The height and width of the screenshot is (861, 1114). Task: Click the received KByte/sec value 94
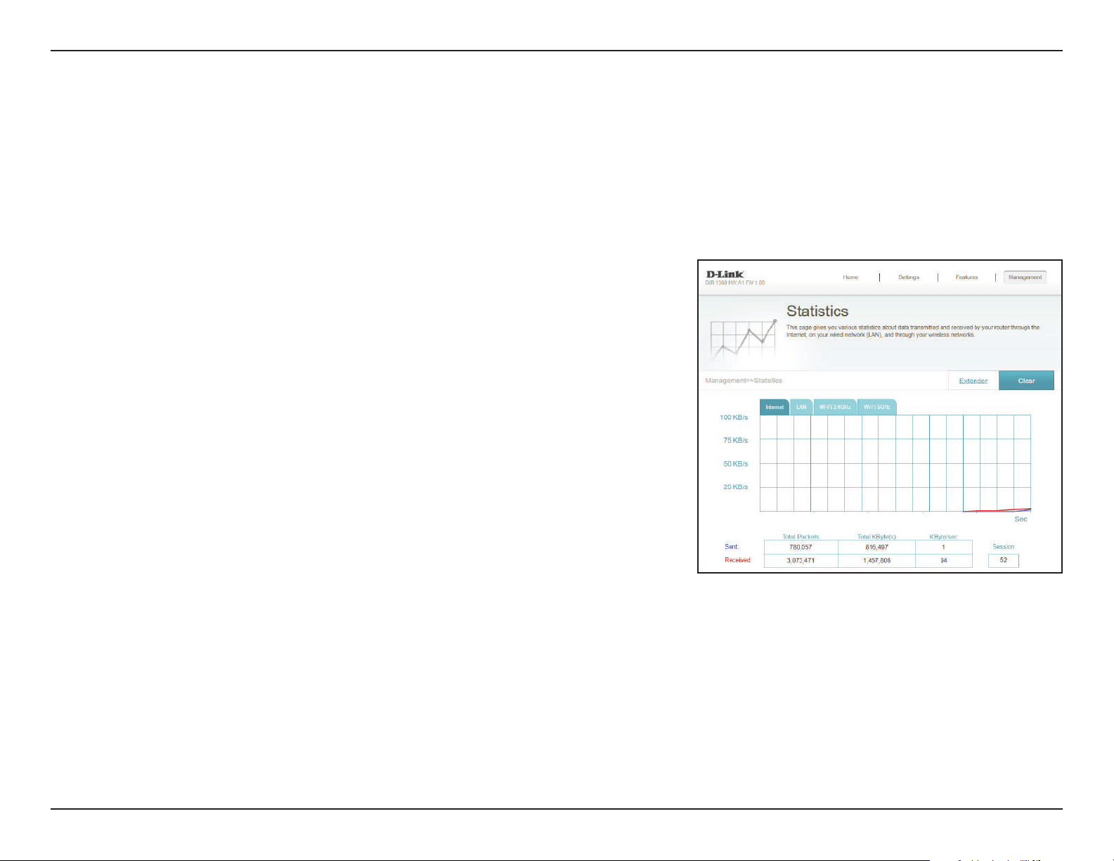pos(944,560)
